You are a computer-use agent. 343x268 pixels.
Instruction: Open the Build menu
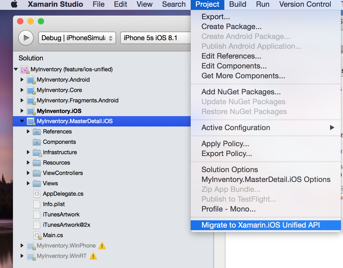237,4
